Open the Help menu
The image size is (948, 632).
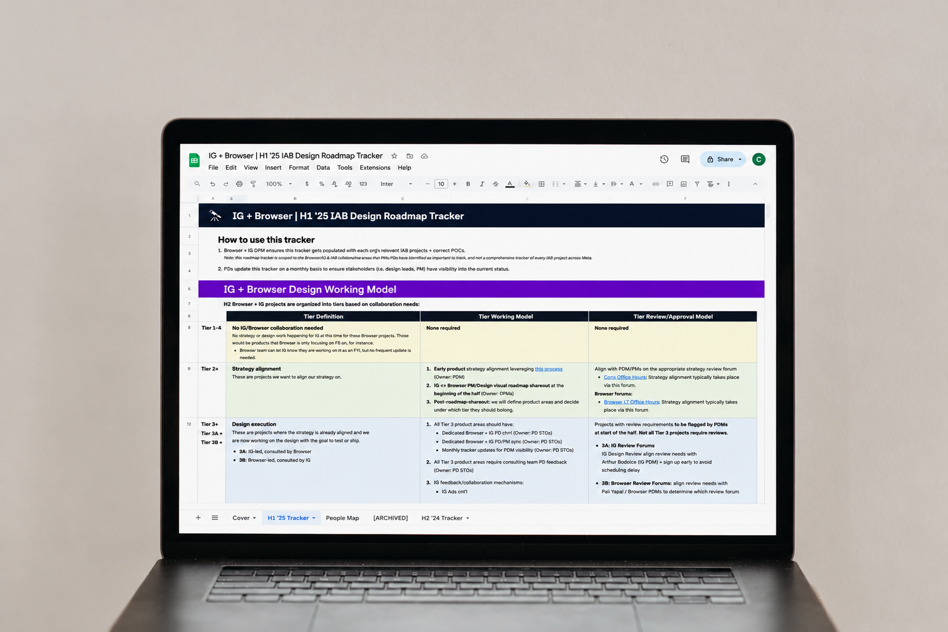405,168
